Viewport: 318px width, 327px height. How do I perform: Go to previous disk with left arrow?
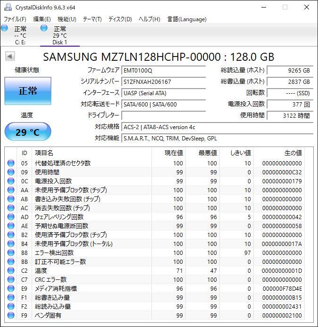[10, 57]
